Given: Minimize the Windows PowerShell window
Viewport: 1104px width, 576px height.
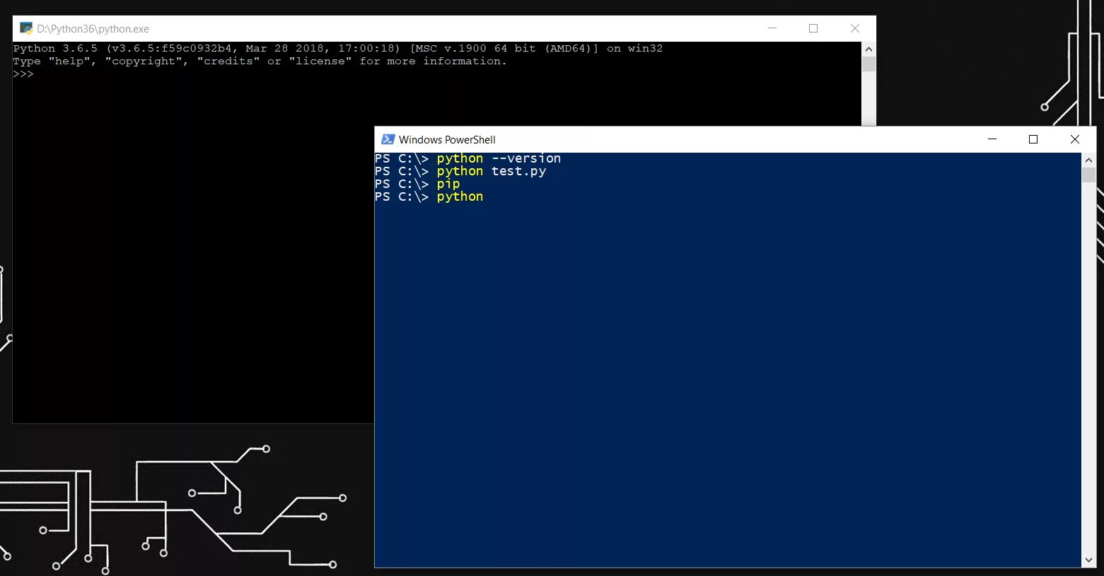Looking at the screenshot, I should 992,139.
